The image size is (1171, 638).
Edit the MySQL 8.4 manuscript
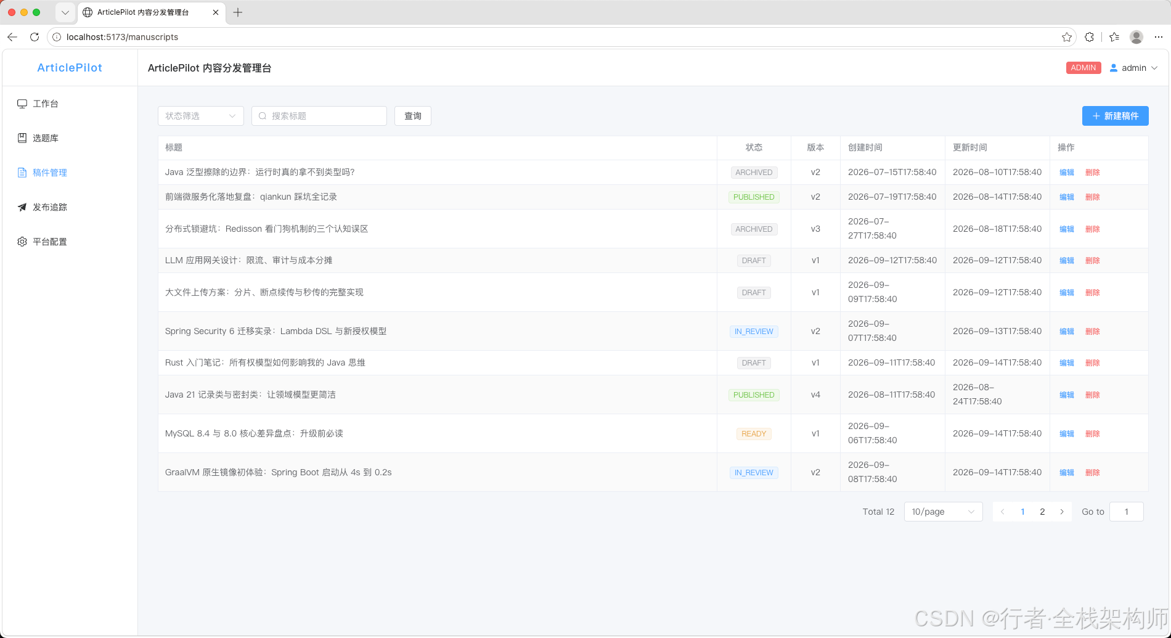click(x=1067, y=434)
